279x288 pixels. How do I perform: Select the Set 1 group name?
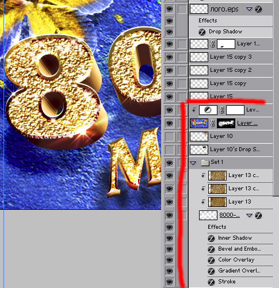click(x=217, y=162)
